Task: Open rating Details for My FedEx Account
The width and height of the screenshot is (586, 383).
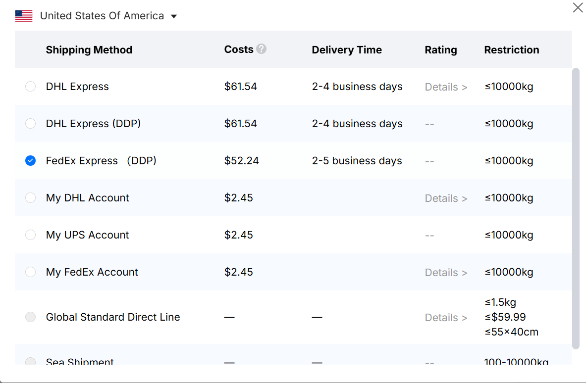Action: [446, 273]
